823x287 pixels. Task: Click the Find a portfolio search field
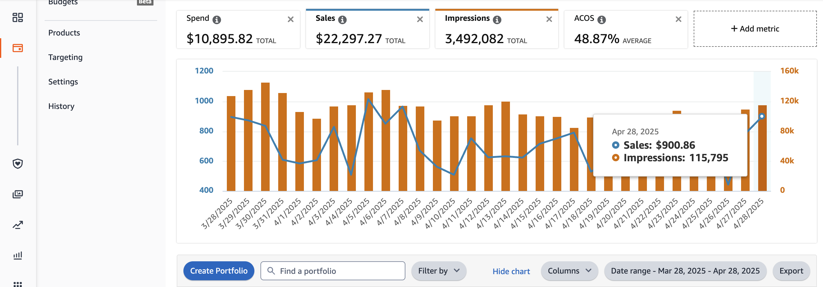click(x=333, y=271)
